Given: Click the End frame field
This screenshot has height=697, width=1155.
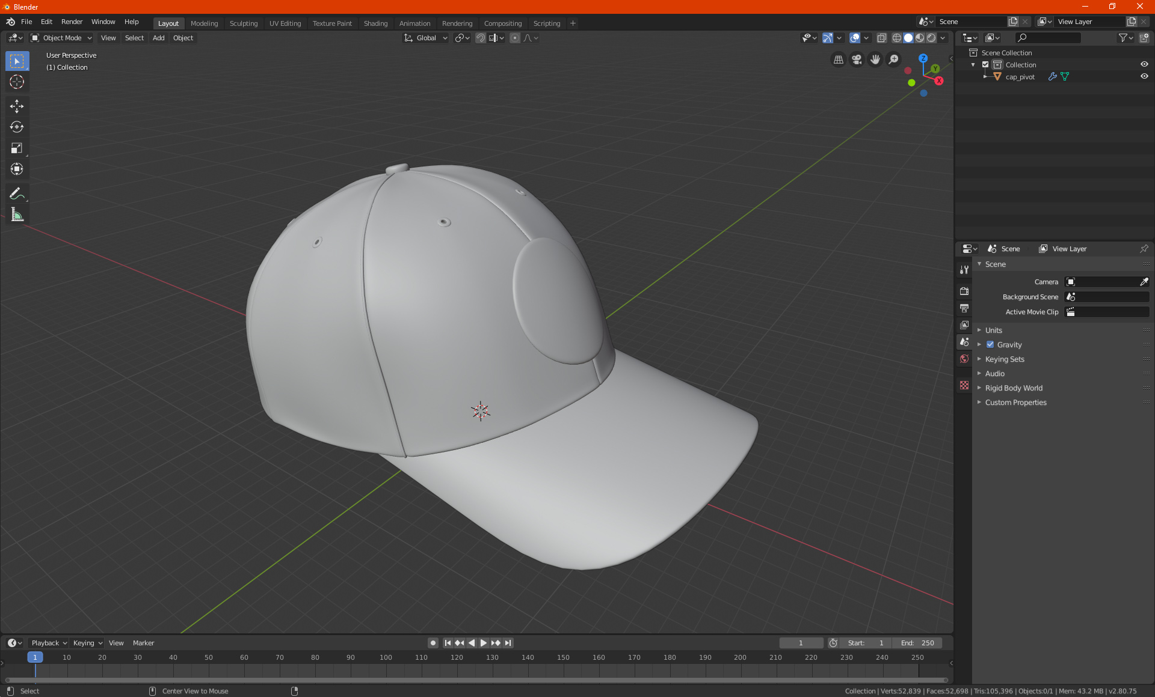Looking at the screenshot, I should tap(917, 643).
